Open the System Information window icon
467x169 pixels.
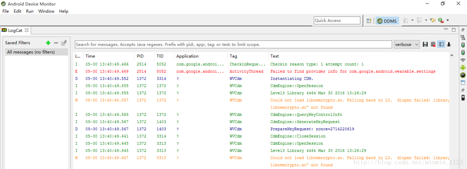click(x=463, y=83)
